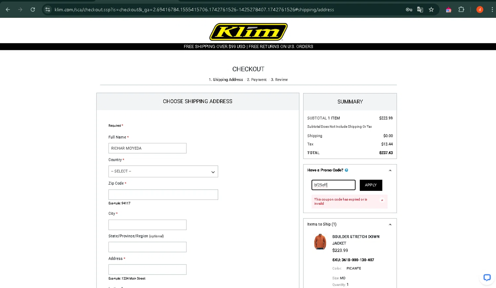This screenshot has height=288, width=496.
Task: Collapse the Items to Ship section
Action: [390, 225]
